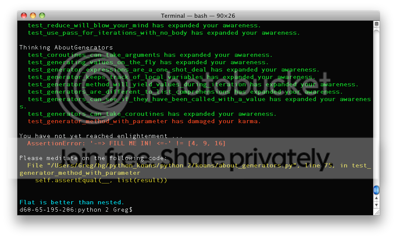
Task: Click 'self.assertEqual(__, list(result))' code line
Action: point(101,180)
